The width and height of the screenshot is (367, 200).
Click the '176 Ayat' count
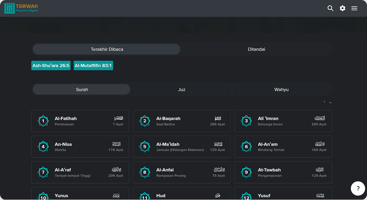(116, 150)
